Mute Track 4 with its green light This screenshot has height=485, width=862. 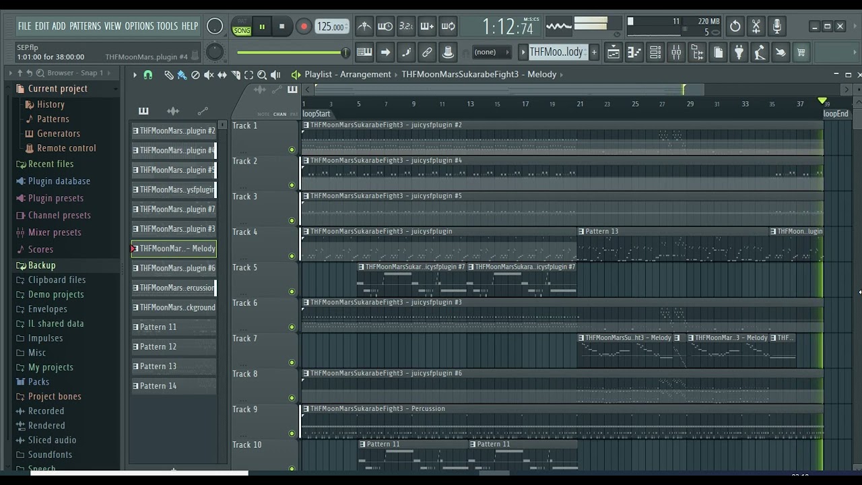click(x=292, y=256)
